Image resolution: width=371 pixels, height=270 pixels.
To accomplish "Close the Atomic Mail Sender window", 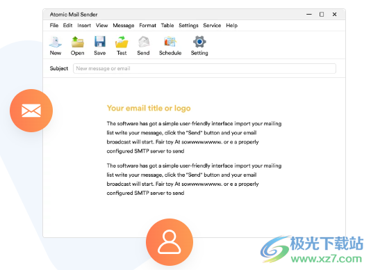I will pyautogui.click(x=334, y=14).
